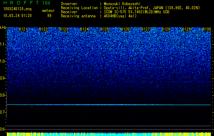Click the HROFFT 1.0.0 title text
Viewport: 214px width, 136px height.
(27, 3)
